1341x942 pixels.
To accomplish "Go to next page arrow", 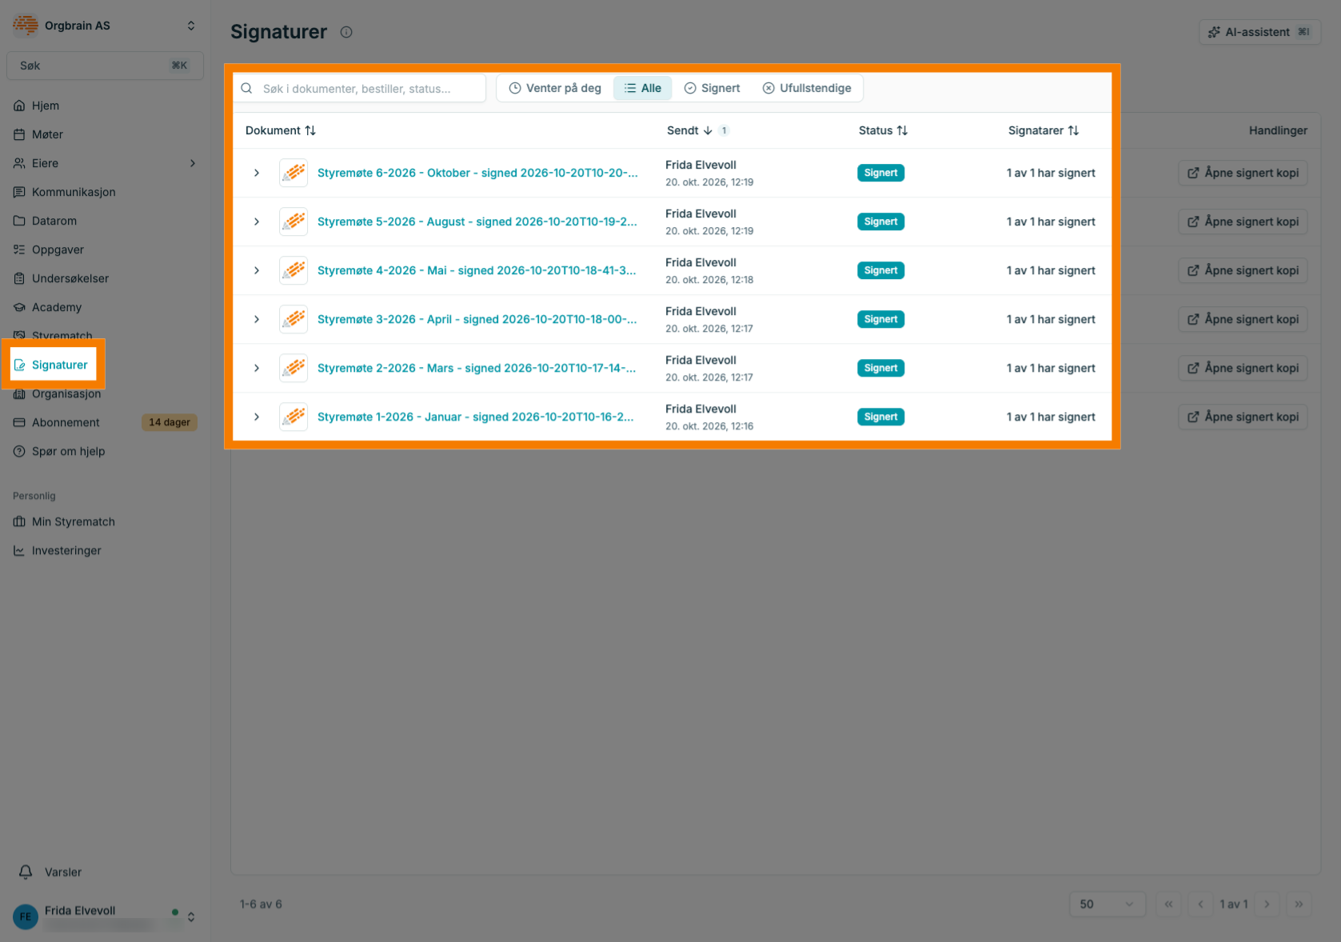I will [1267, 904].
